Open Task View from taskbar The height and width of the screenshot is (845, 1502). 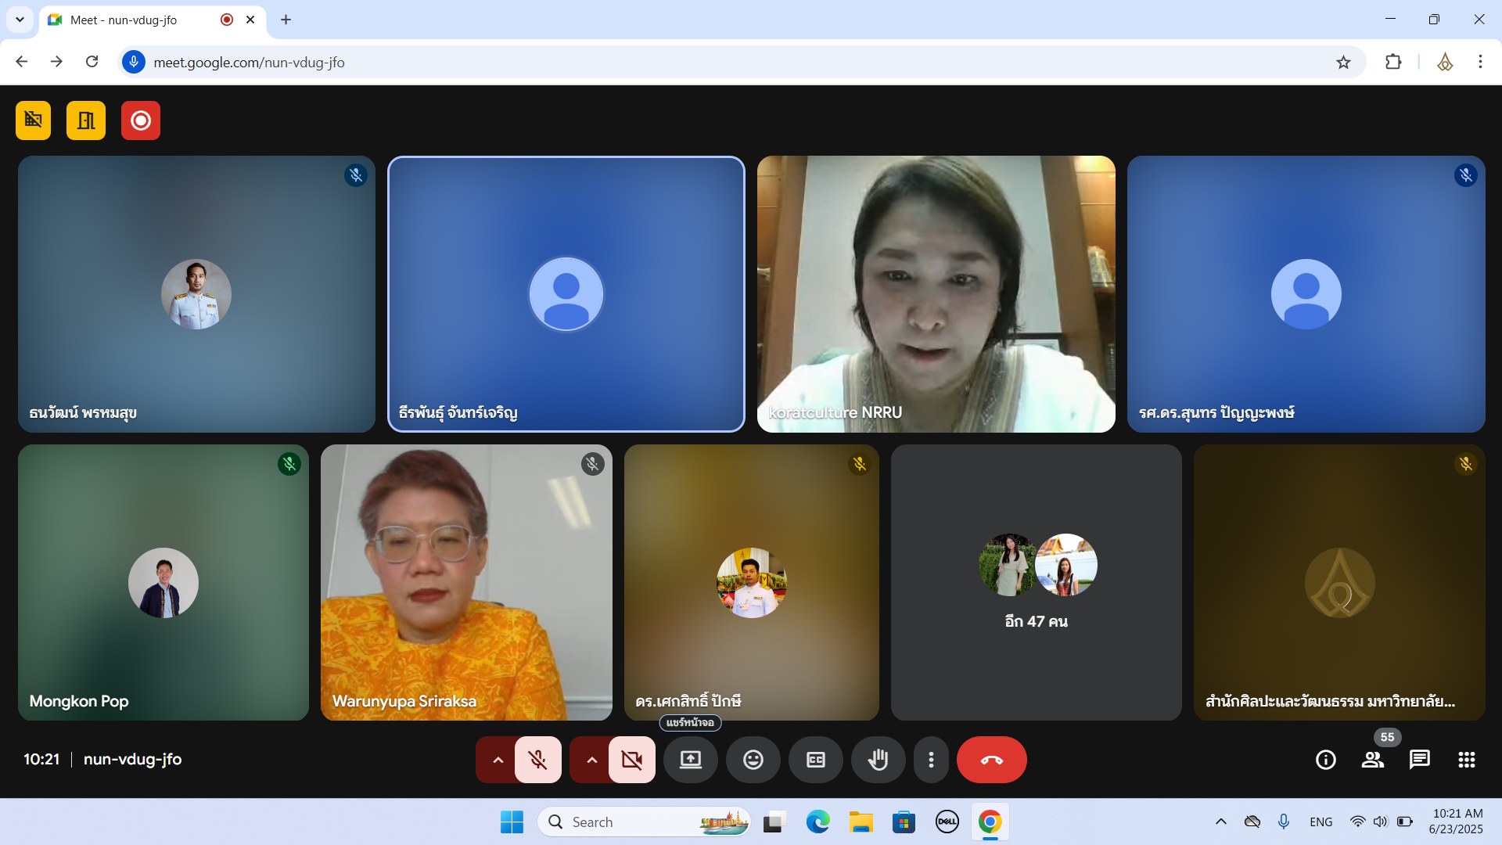coord(774,822)
